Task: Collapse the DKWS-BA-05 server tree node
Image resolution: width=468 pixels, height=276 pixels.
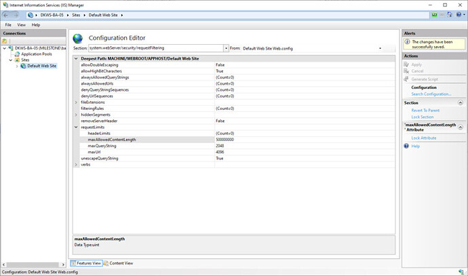Action: (x=5, y=48)
